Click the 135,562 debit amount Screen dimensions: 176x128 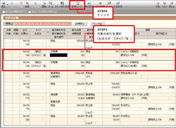(80, 41)
